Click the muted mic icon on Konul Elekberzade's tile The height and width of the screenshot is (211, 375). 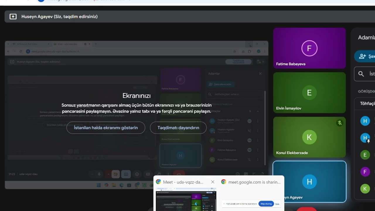[340, 123]
